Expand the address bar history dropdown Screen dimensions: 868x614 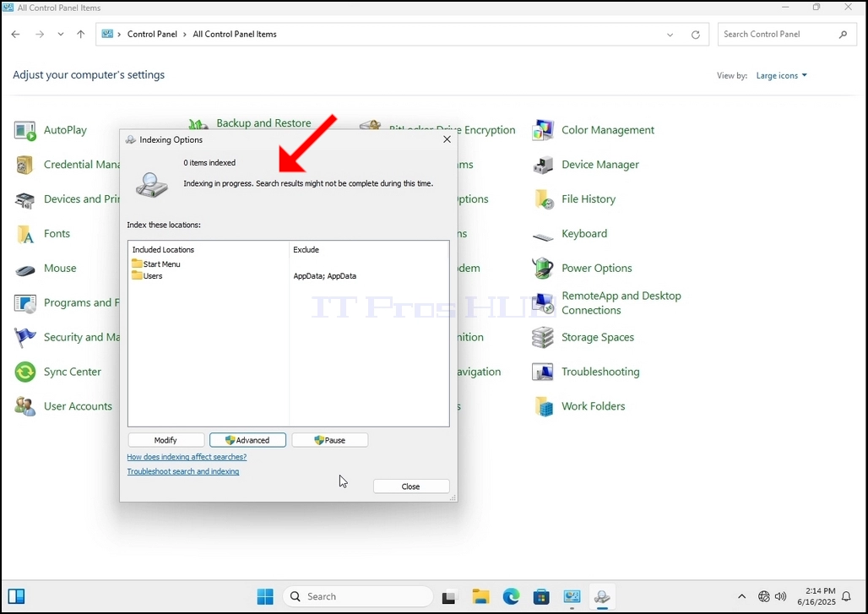point(670,35)
